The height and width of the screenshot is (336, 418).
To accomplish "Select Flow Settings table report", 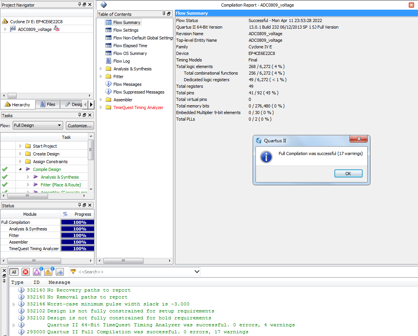I will pos(125,30).
